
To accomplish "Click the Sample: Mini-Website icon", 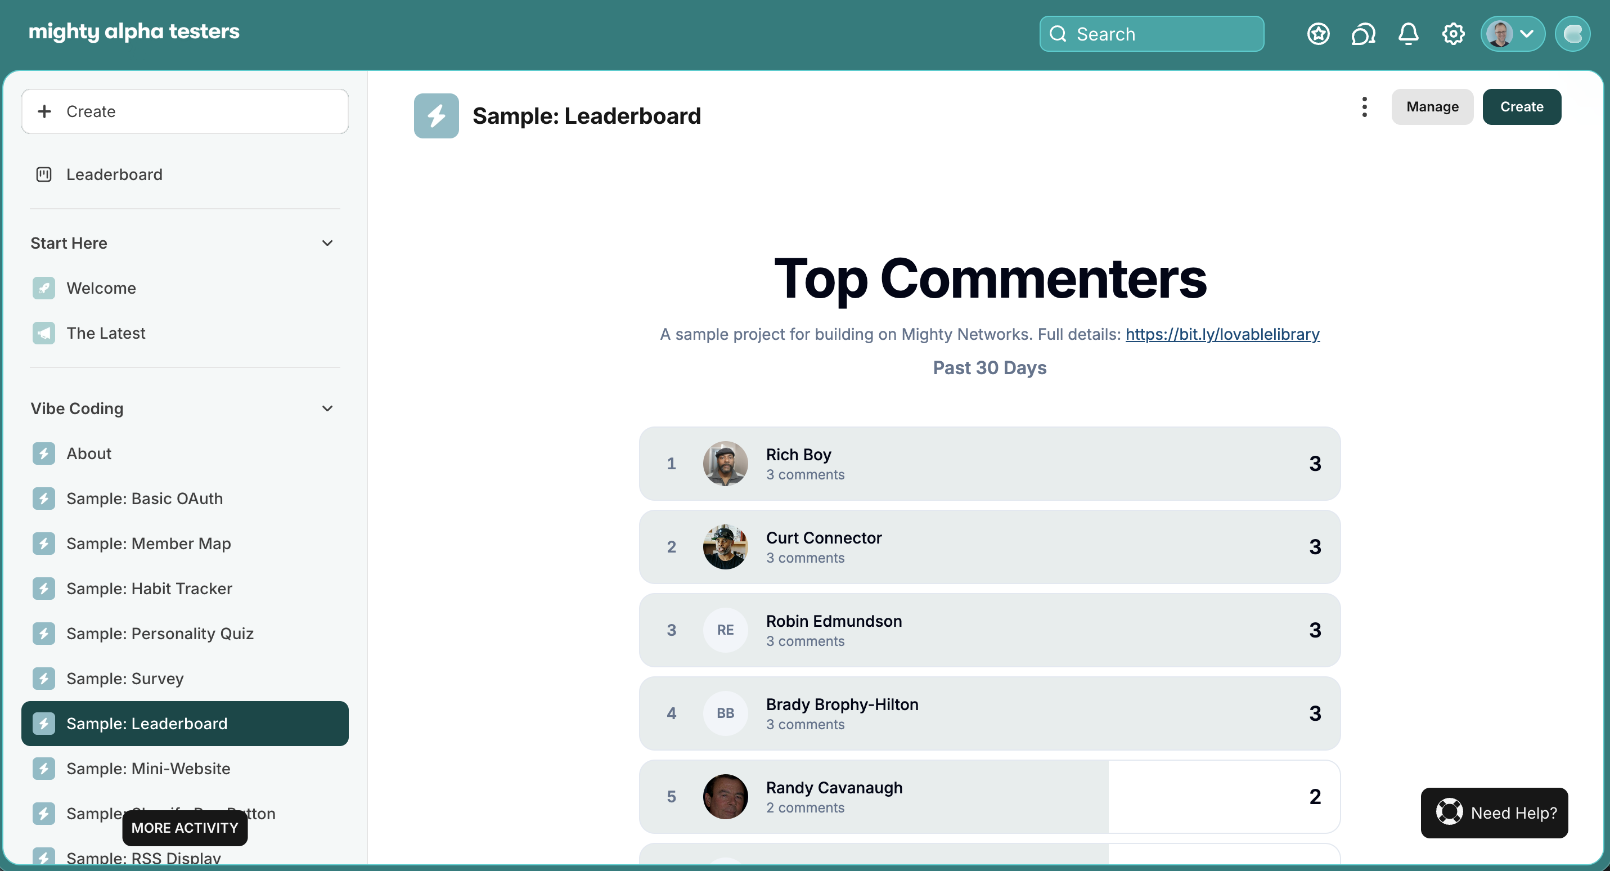I will click(44, 769).
